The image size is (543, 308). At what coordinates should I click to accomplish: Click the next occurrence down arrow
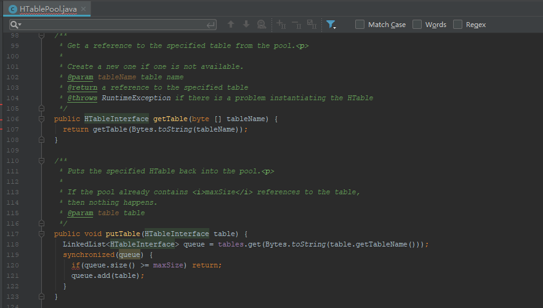[x=246, y=25]
